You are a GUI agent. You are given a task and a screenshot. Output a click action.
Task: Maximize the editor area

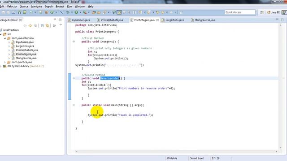(x=282, y=20)
